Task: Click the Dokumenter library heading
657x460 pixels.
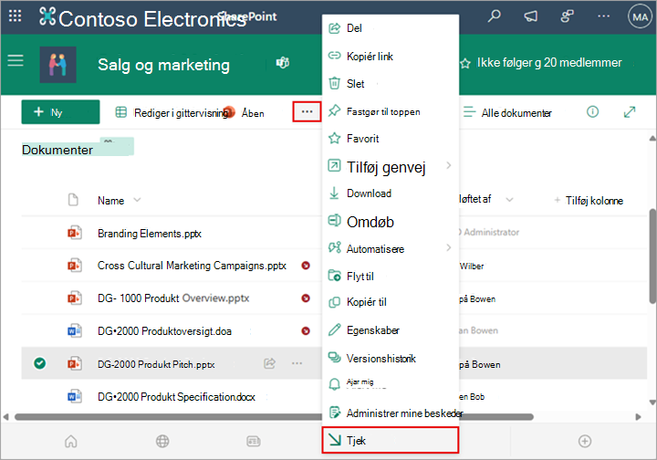Action: click(x=57, y=150)
